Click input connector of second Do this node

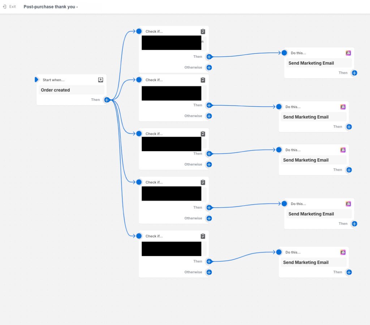[x=279, y=107]
